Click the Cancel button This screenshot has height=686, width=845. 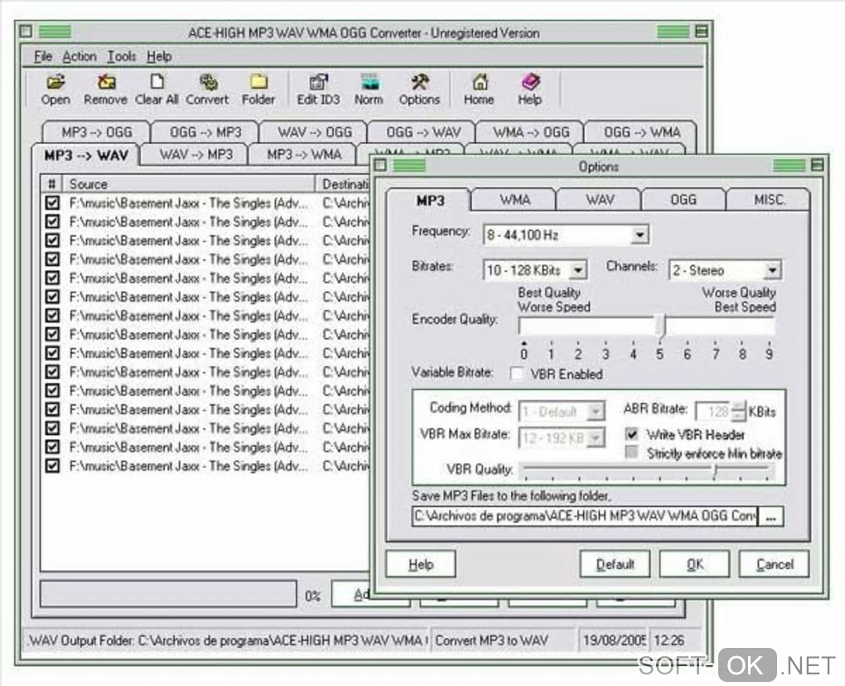(775, 564)
